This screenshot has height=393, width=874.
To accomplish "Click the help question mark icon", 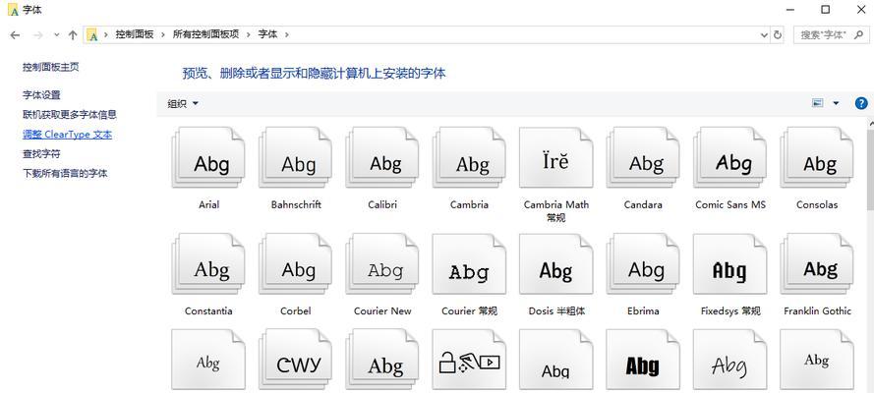I will coord(861,103).
